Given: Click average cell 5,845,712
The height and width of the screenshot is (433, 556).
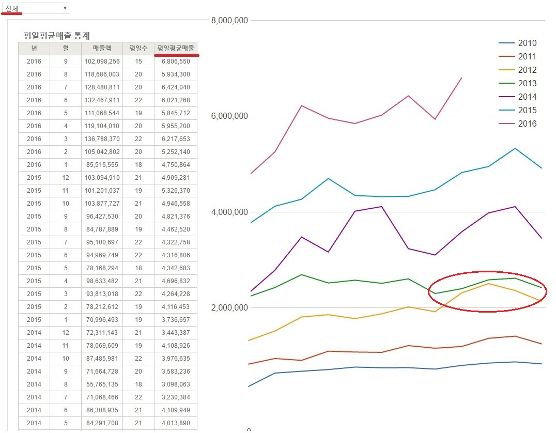Looking at the screenshot, I should click(176, 113).
